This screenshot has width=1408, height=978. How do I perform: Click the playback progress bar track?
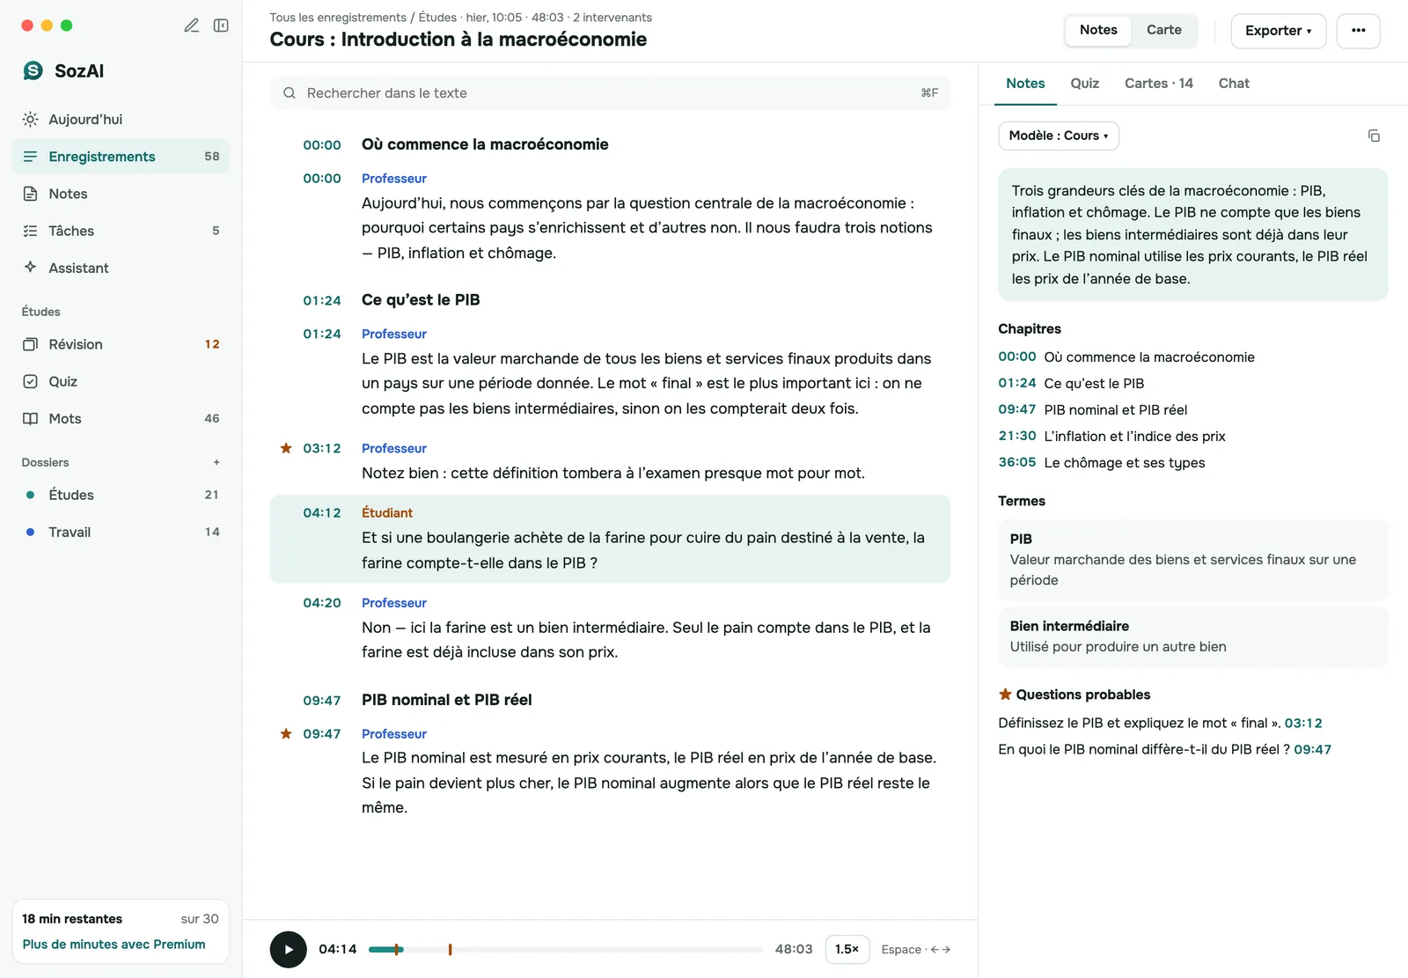click(565, 950)
